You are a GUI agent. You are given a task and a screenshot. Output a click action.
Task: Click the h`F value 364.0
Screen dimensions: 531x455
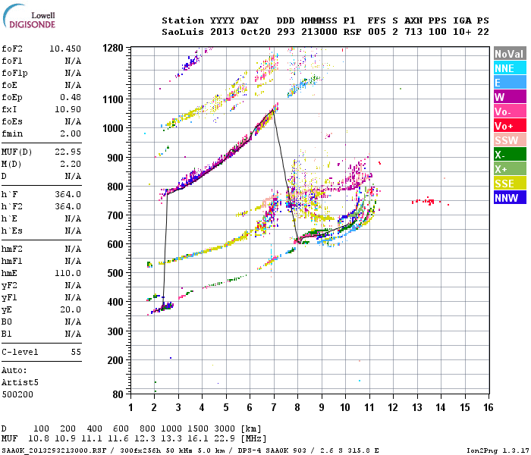68,194
